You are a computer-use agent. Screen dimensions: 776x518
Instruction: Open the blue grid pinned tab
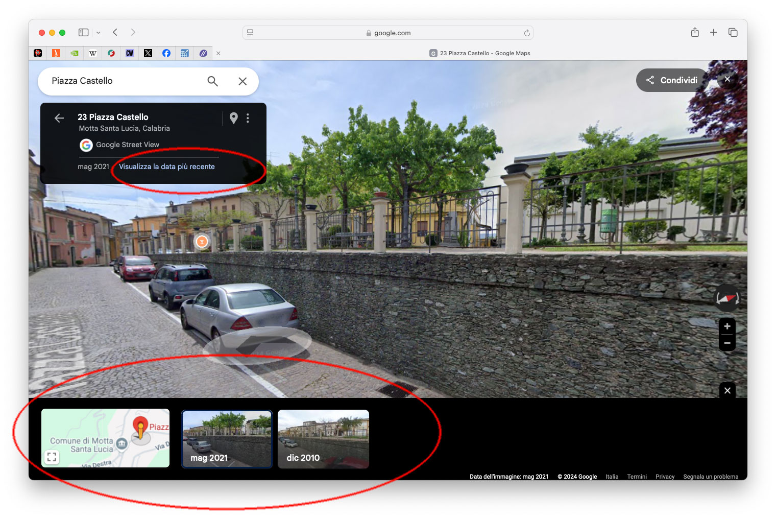185,53
